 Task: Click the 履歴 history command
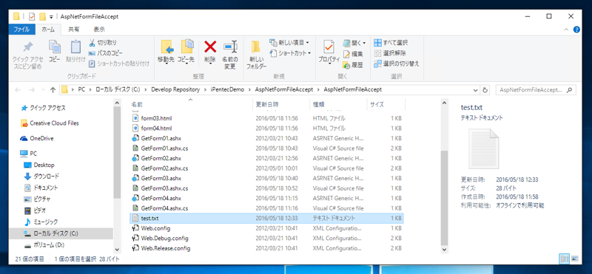click(x=353, y=65)
